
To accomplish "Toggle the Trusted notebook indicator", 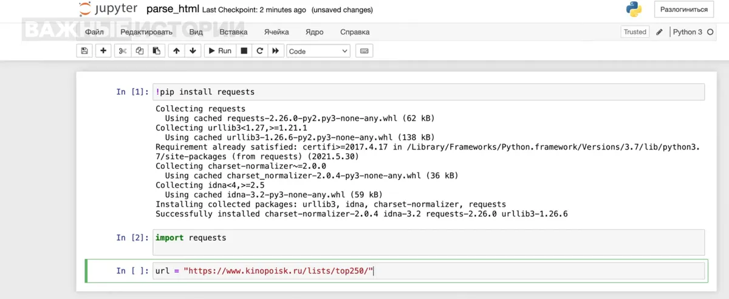I will point(635,32).
